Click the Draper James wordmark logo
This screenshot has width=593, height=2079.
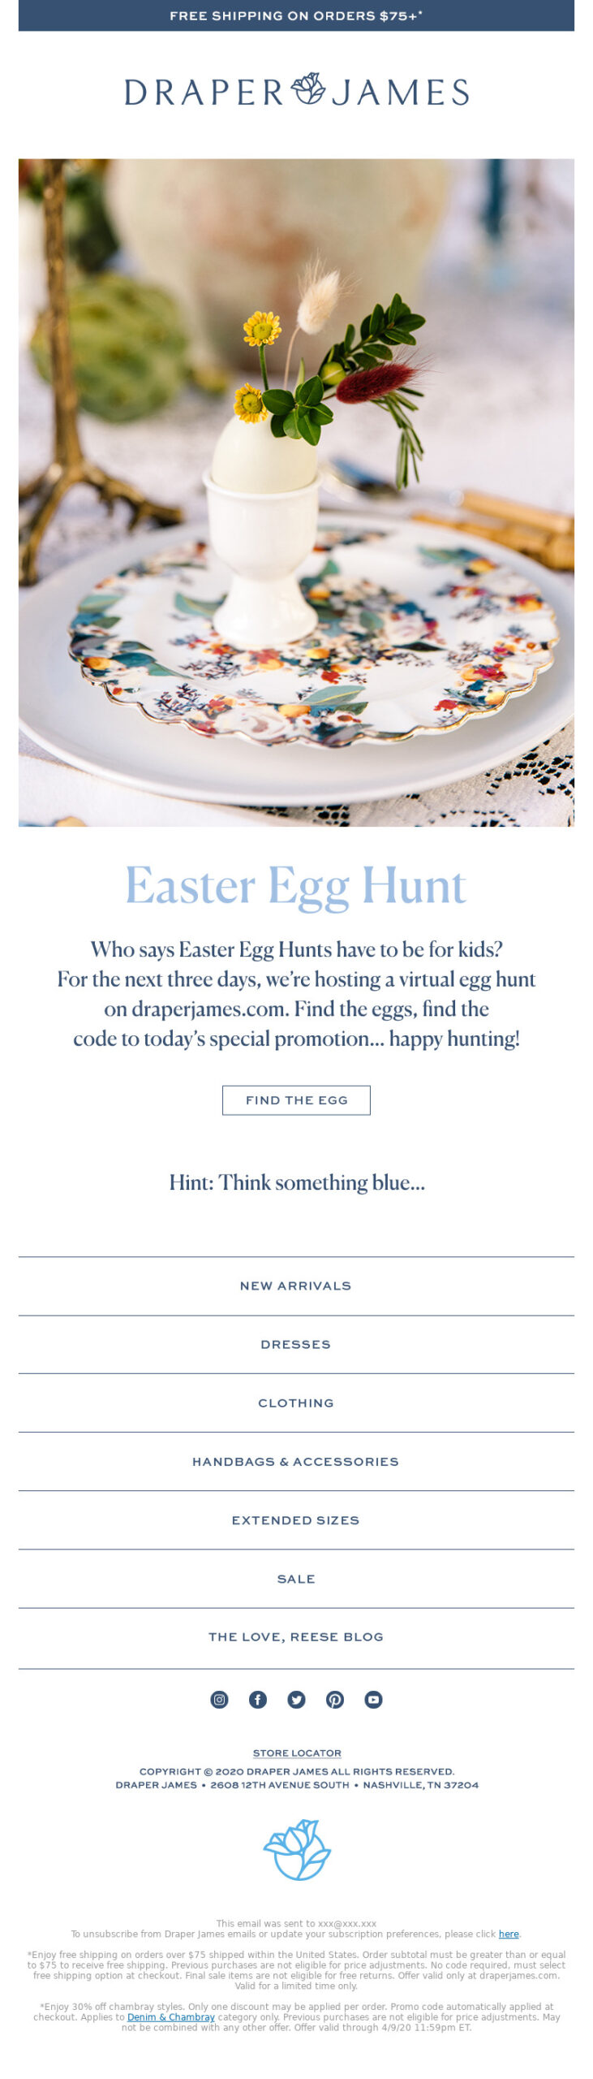(296, 91)
